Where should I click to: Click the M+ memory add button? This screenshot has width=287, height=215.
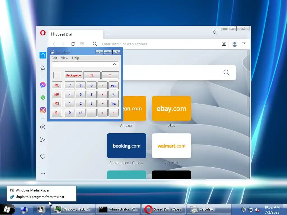[57, 113]
